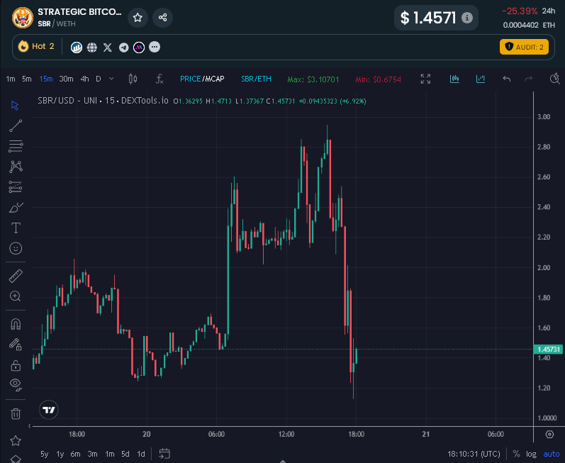Screen dimensions: 565x463
Task: Toggle log scale
Action: [x=531, y=454]
